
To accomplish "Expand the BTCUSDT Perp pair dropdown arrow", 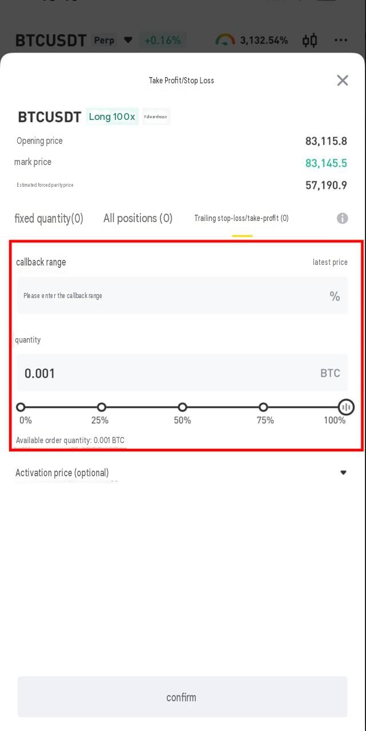I will tap(128, 41).
